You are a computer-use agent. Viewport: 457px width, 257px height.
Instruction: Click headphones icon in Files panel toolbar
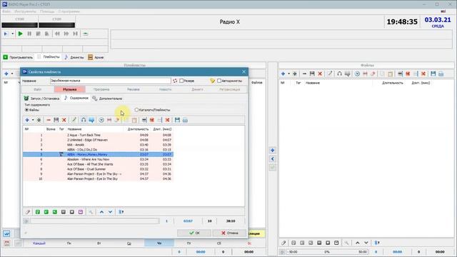[339, 74]
